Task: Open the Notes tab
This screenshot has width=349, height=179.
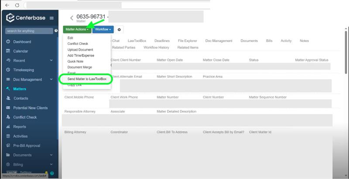Action: pos(304,41)
